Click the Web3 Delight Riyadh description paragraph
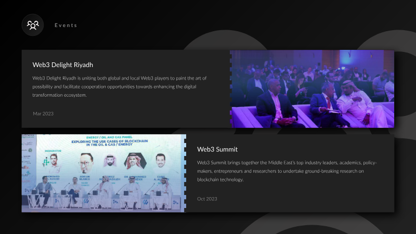The image size is (416, 234). [x=120, y=86]
